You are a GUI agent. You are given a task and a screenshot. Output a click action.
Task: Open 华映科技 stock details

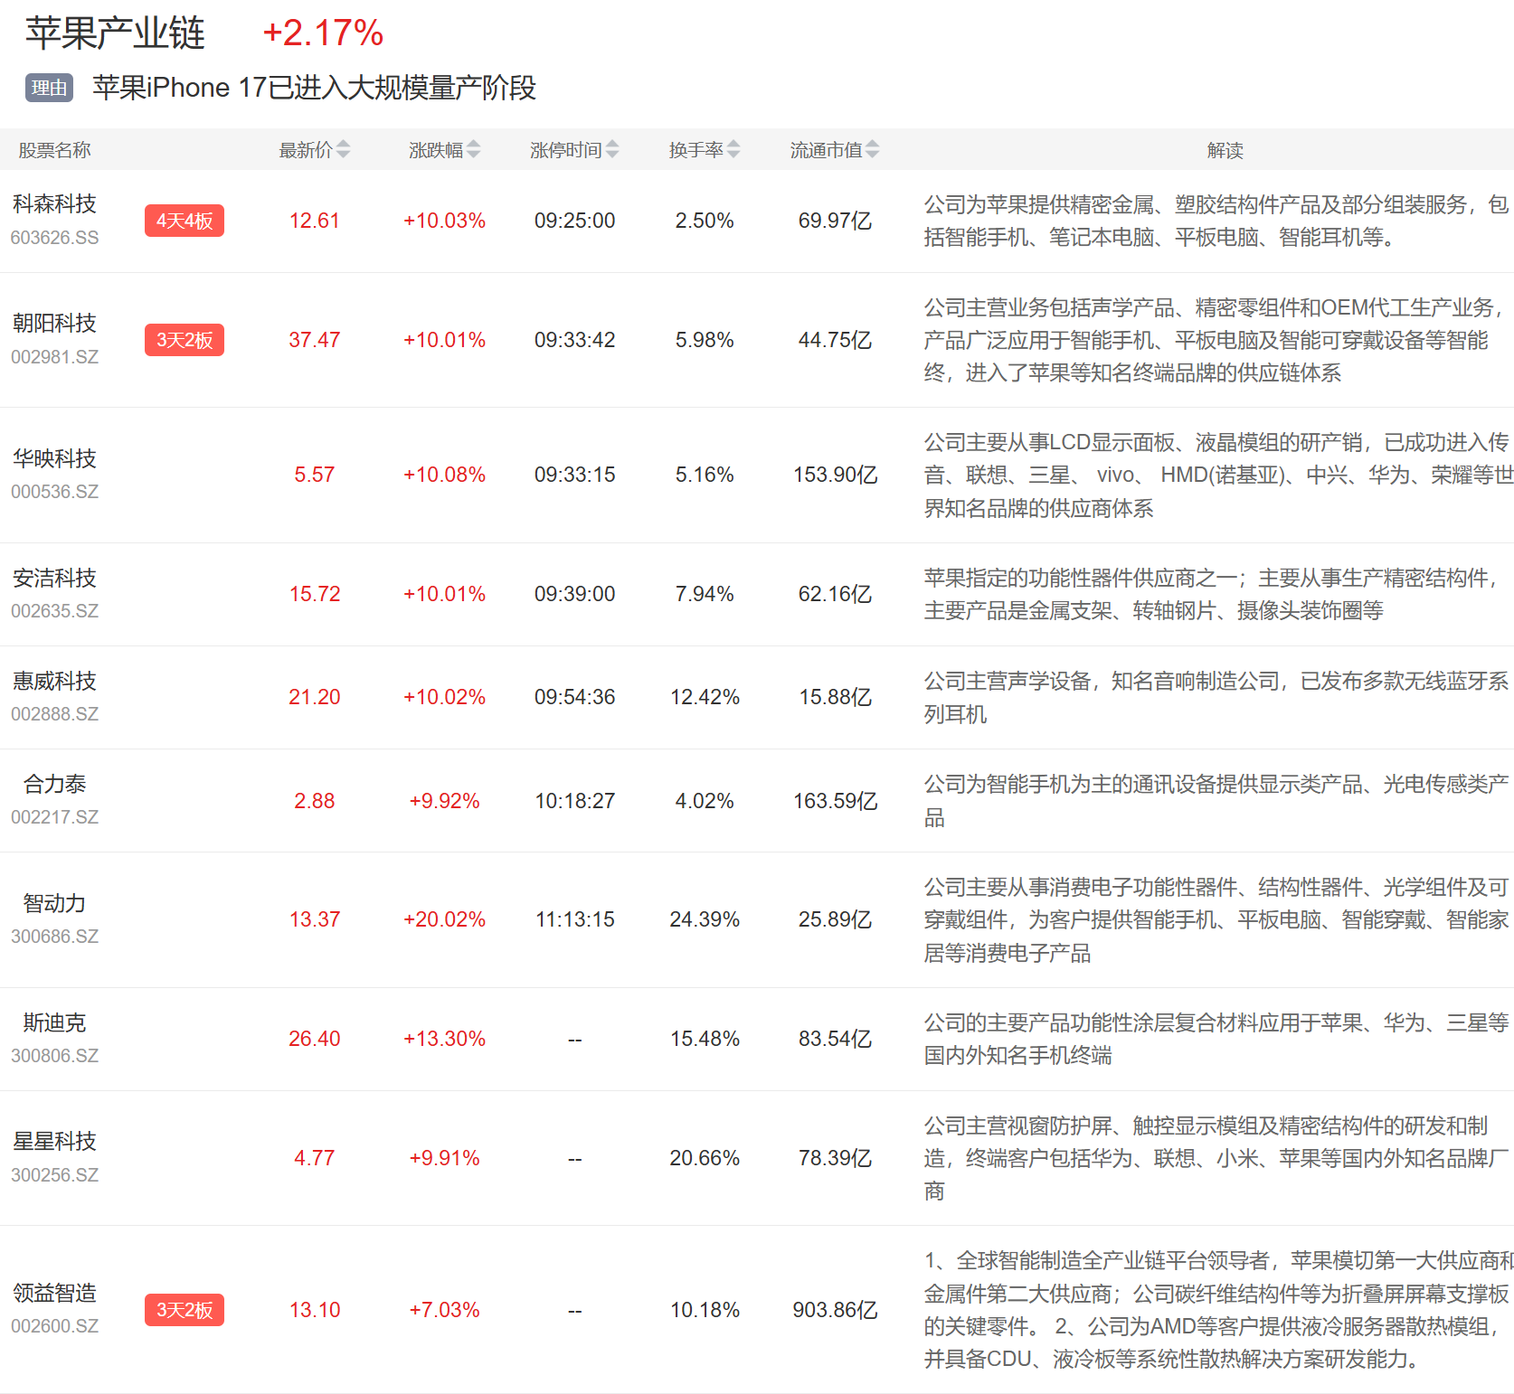click(54, 459)
